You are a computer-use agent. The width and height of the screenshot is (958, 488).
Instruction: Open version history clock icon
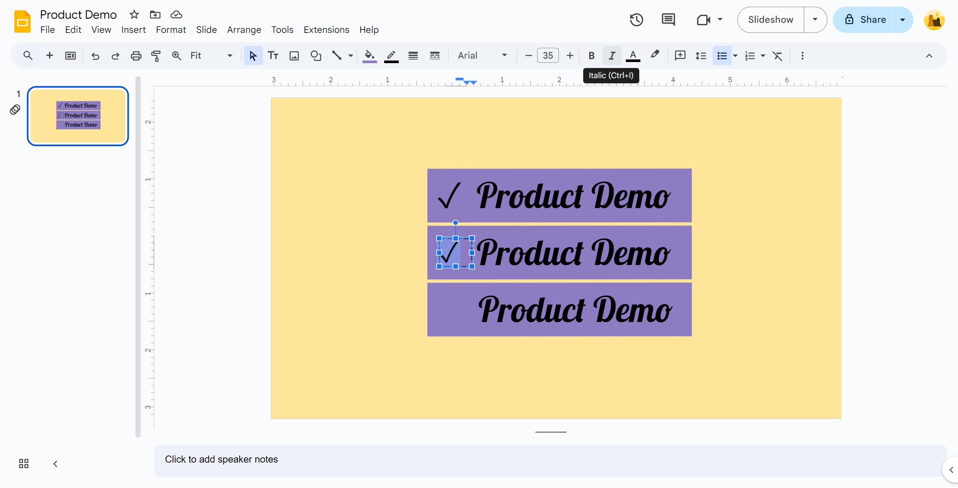pyautogui.click(x=636, y=20)
